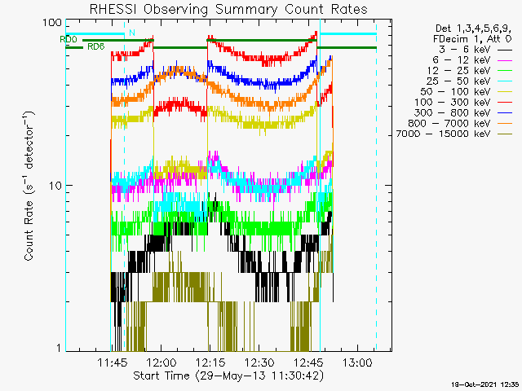Click the 6 - 12 keV legend label
Viewport: 522px width, 391px height.
tap(462, 60)
